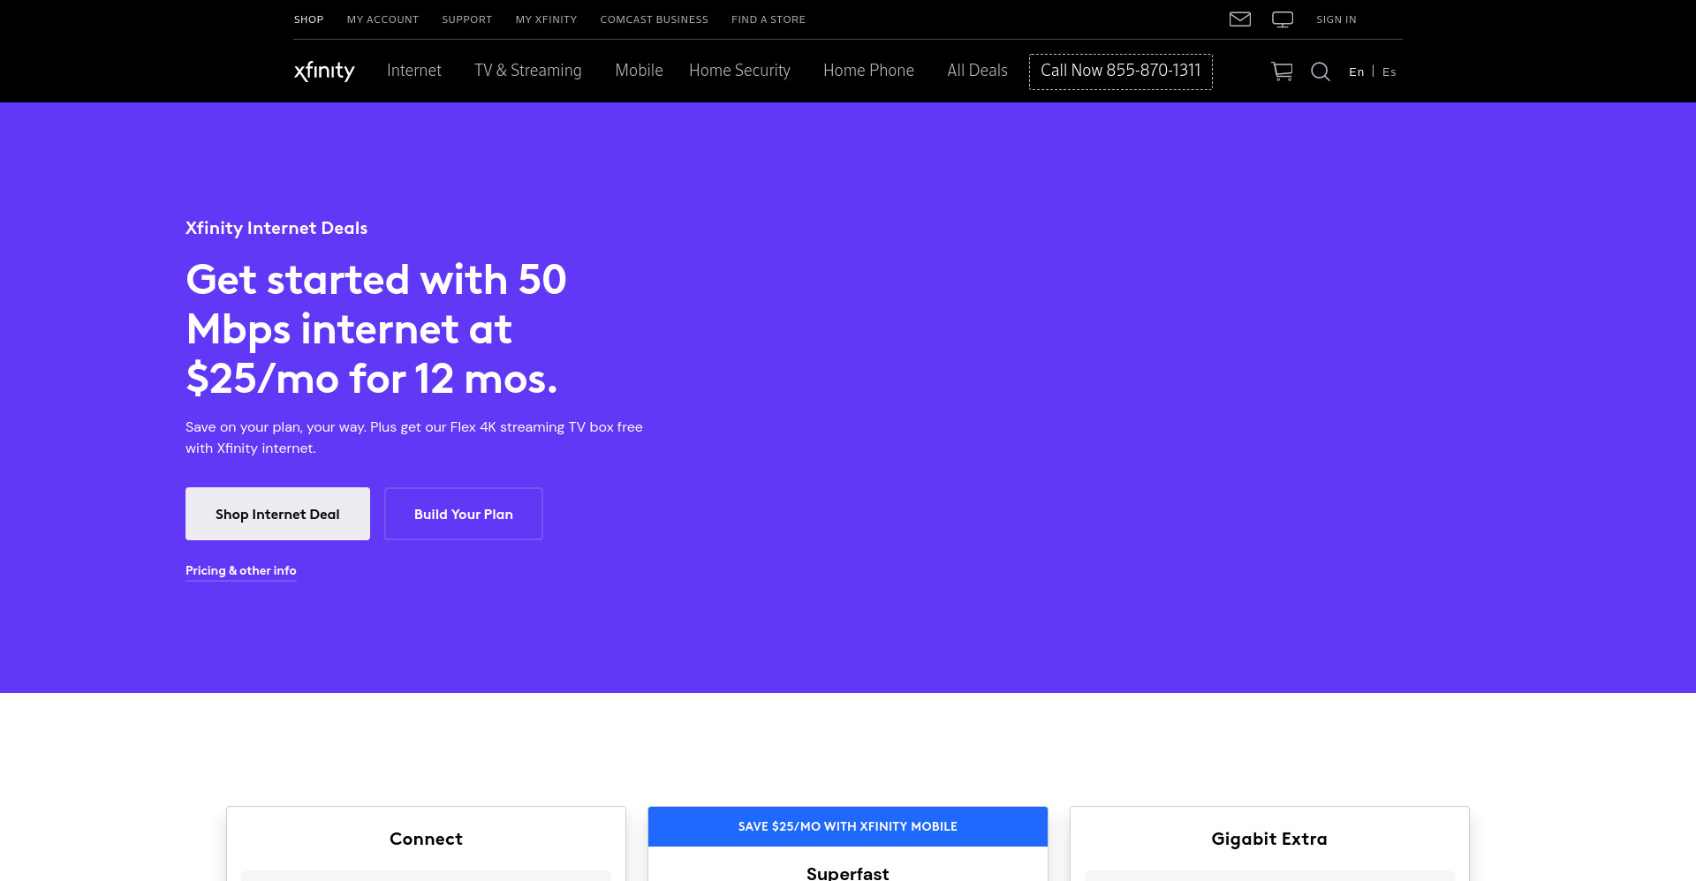1696x881 pixels.
Task: Click Save $25/mo with Xfinity Mobile banner
Action: (848, 826)
